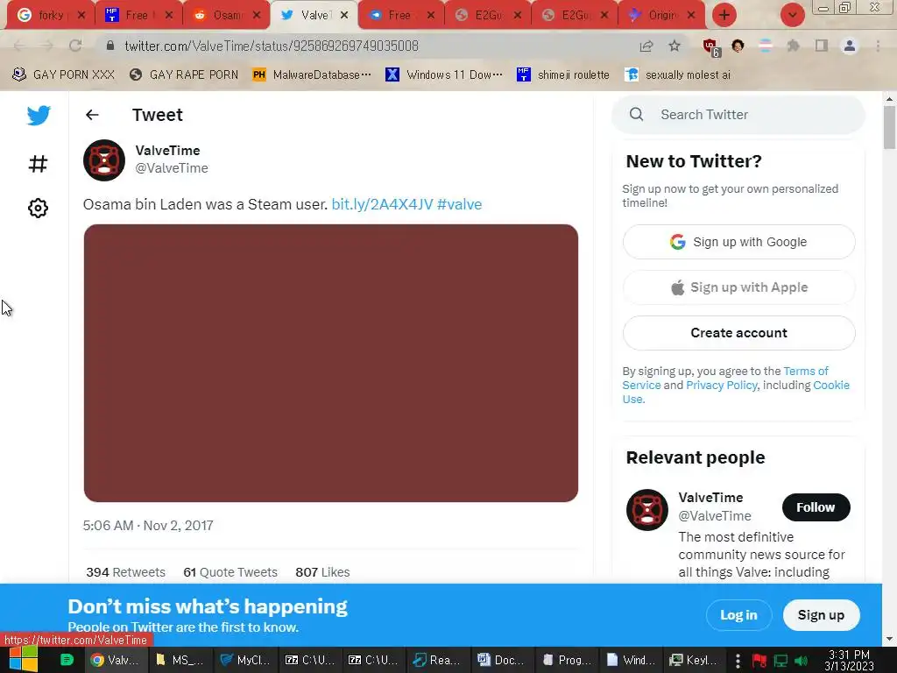Open the Terms of Service link

pos(806,371)
